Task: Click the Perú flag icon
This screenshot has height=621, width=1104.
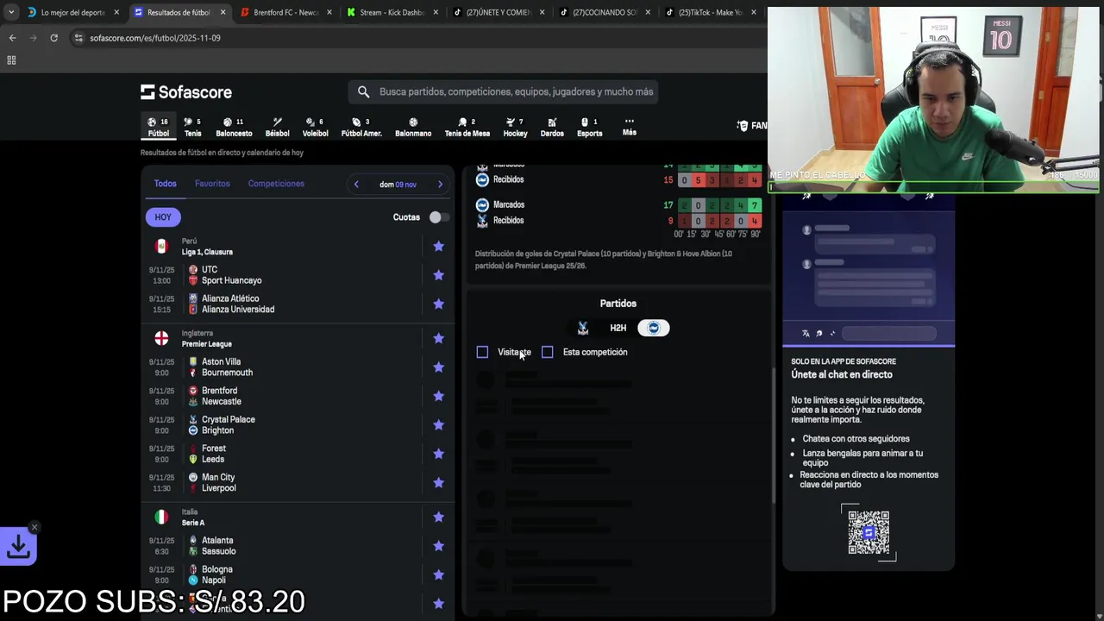Action: (x=161, y=247)
